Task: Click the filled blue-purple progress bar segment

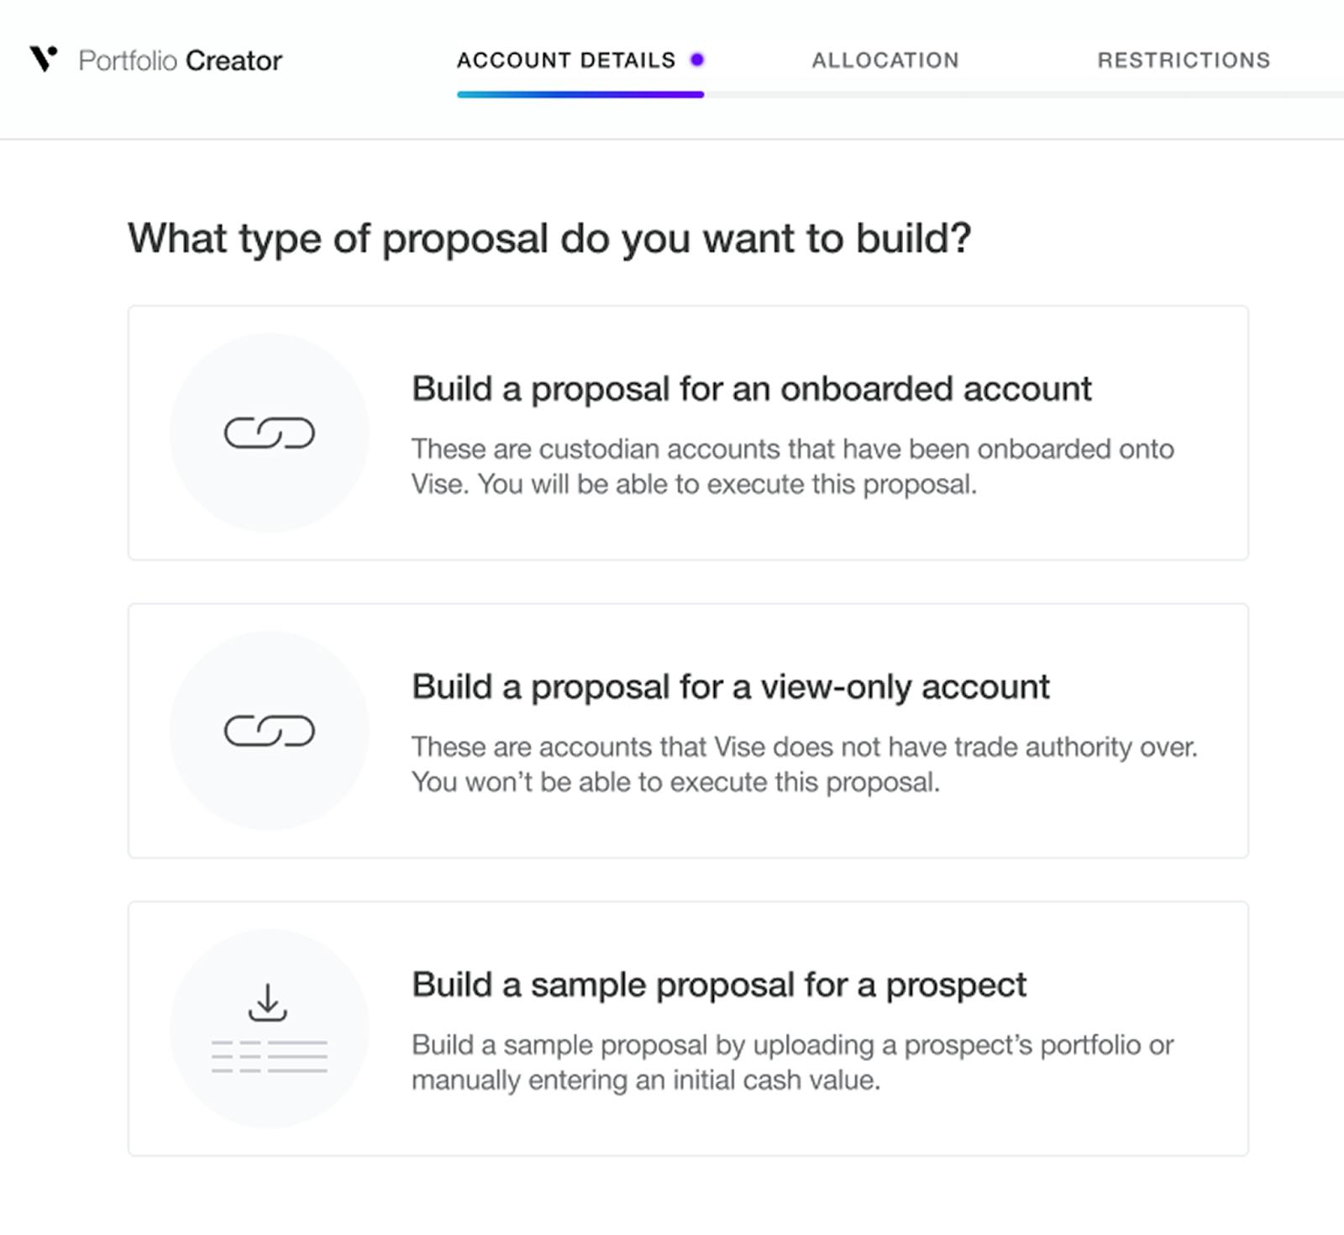Action: (x=580, y=95)
